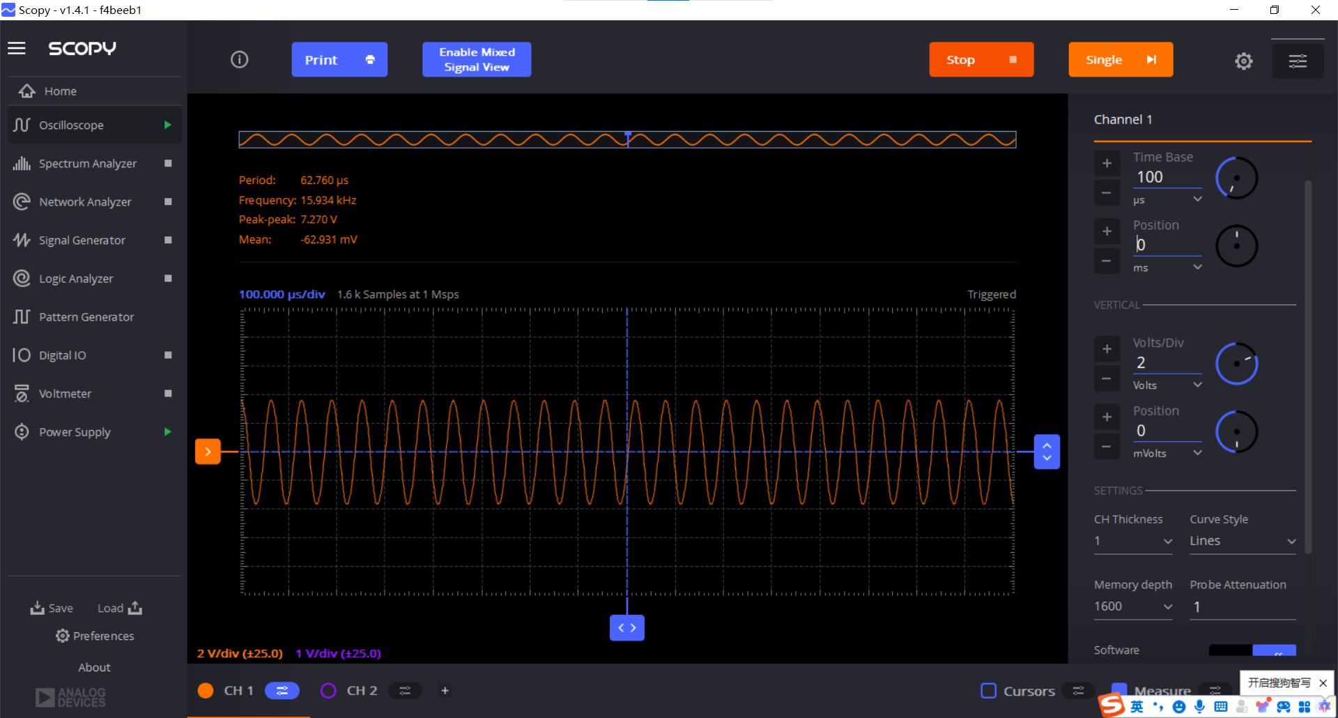Open the settings gear icon
The width and height of the screenshot is (1338, 718).
(1244, 61)
